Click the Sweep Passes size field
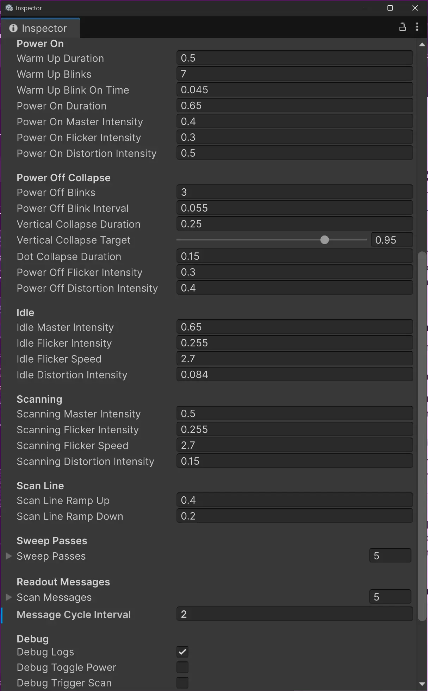The width and height of the screenshot is (428, 691). pyautogui.click(x=390, y=555)
